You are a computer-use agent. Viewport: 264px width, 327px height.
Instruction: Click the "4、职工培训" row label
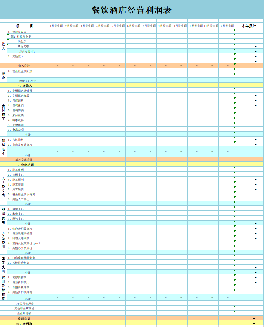tap(15, 185)
